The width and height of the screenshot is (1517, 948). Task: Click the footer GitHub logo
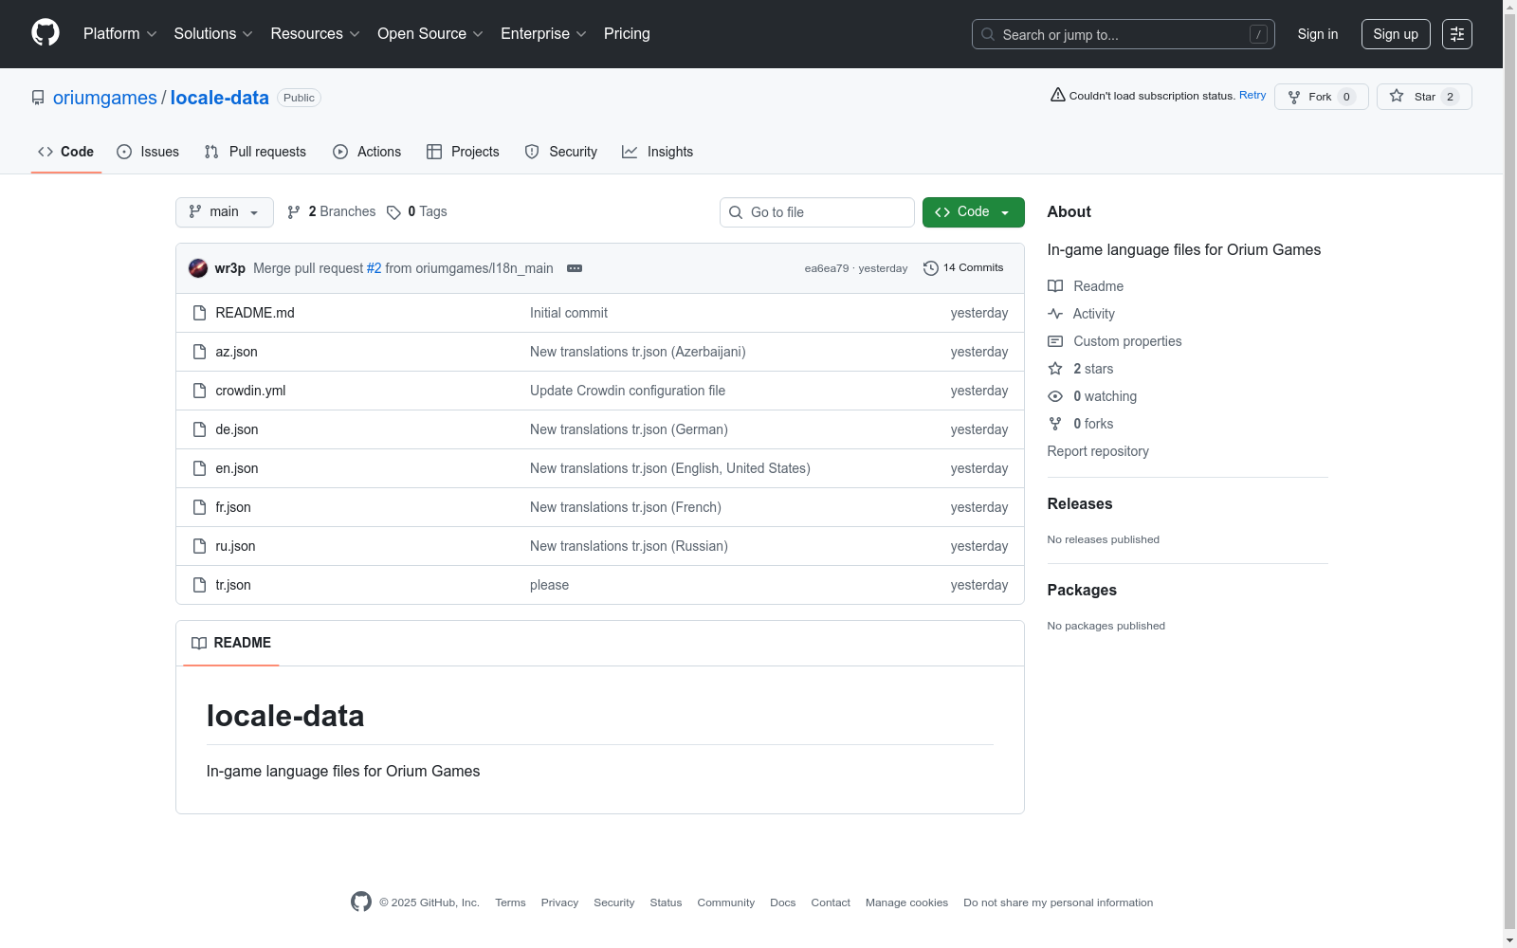pyautogui.click(x=361, y=902)
